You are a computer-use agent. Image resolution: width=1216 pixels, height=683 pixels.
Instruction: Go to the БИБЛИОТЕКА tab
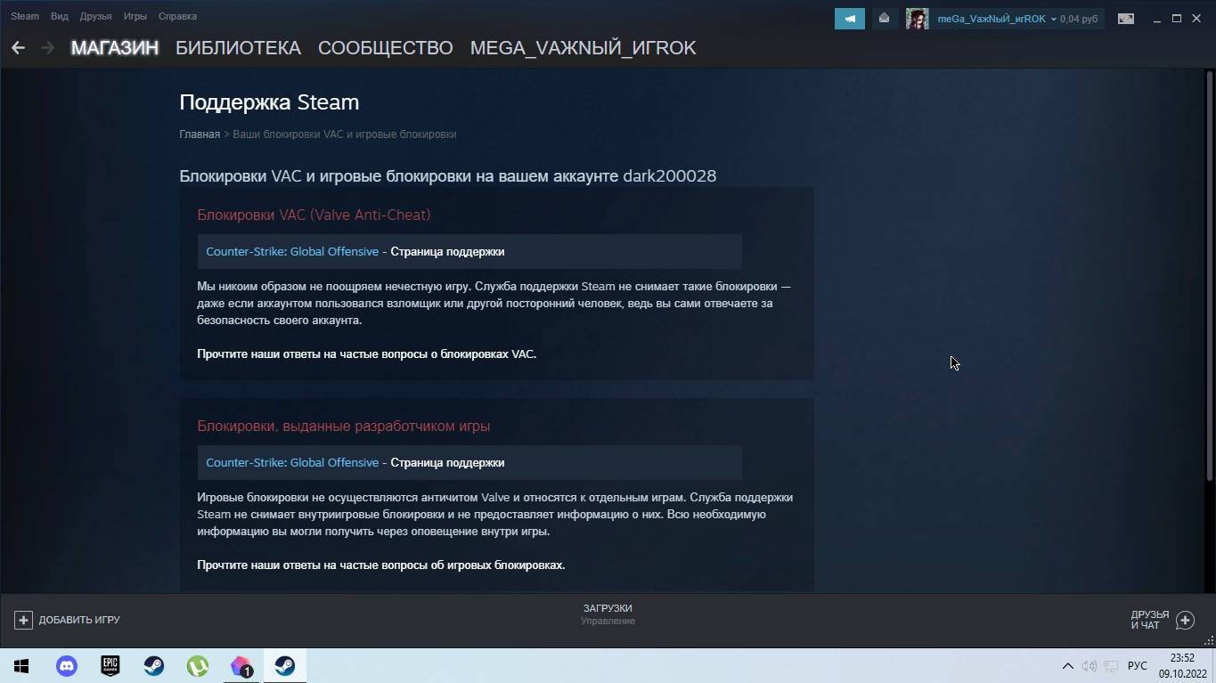[238, 48]
